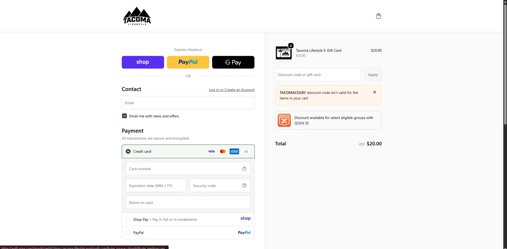Click the Express checkout label
Image resolution: width=507 pixels, height=249 pixels.
188,50
